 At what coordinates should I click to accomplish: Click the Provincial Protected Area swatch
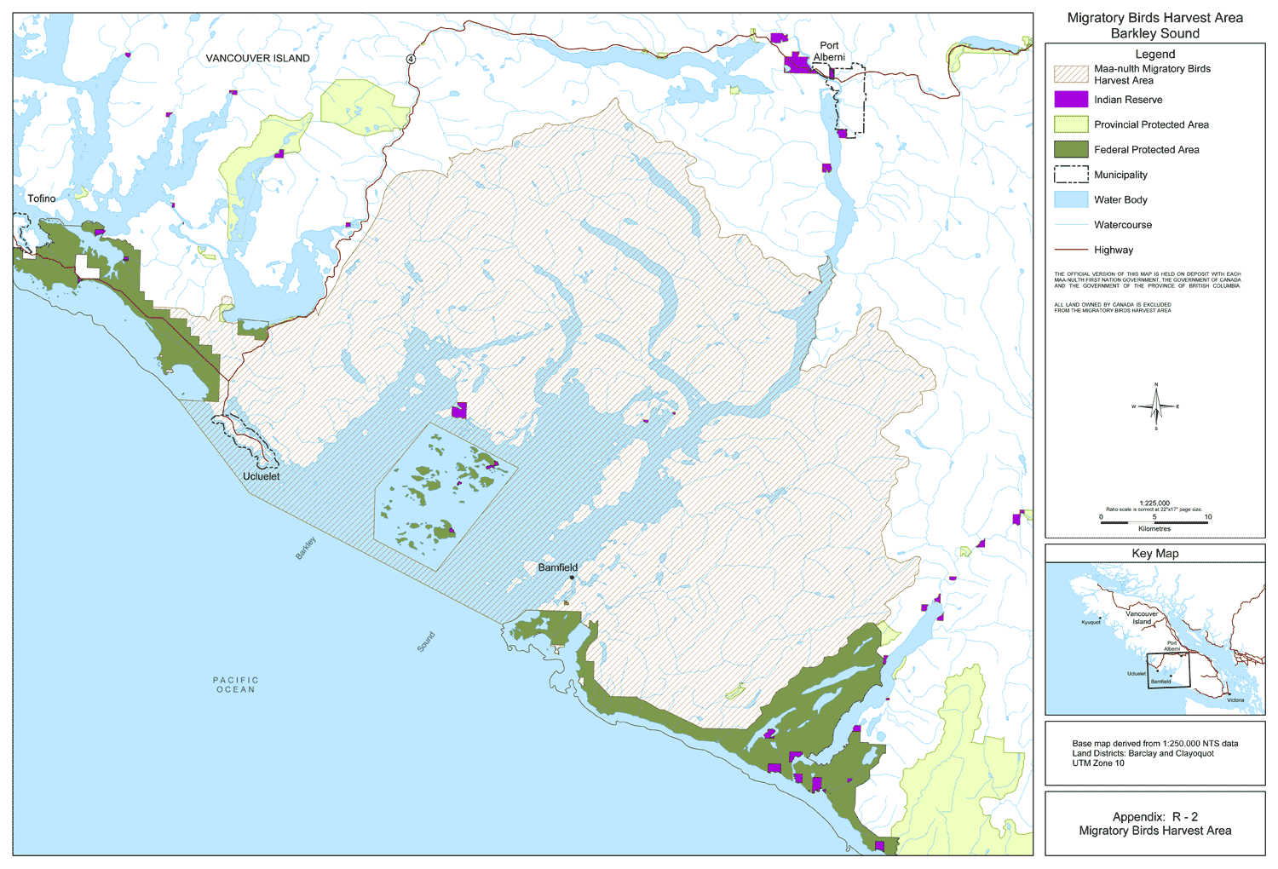tap(1071, 124)
